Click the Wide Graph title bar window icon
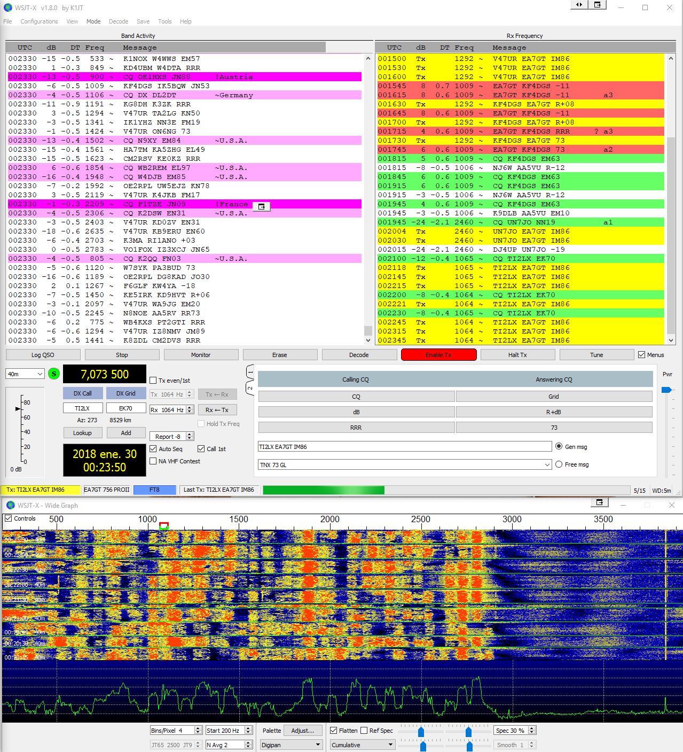The width and height of the screenshot is (683, 752). coord(599,503)
